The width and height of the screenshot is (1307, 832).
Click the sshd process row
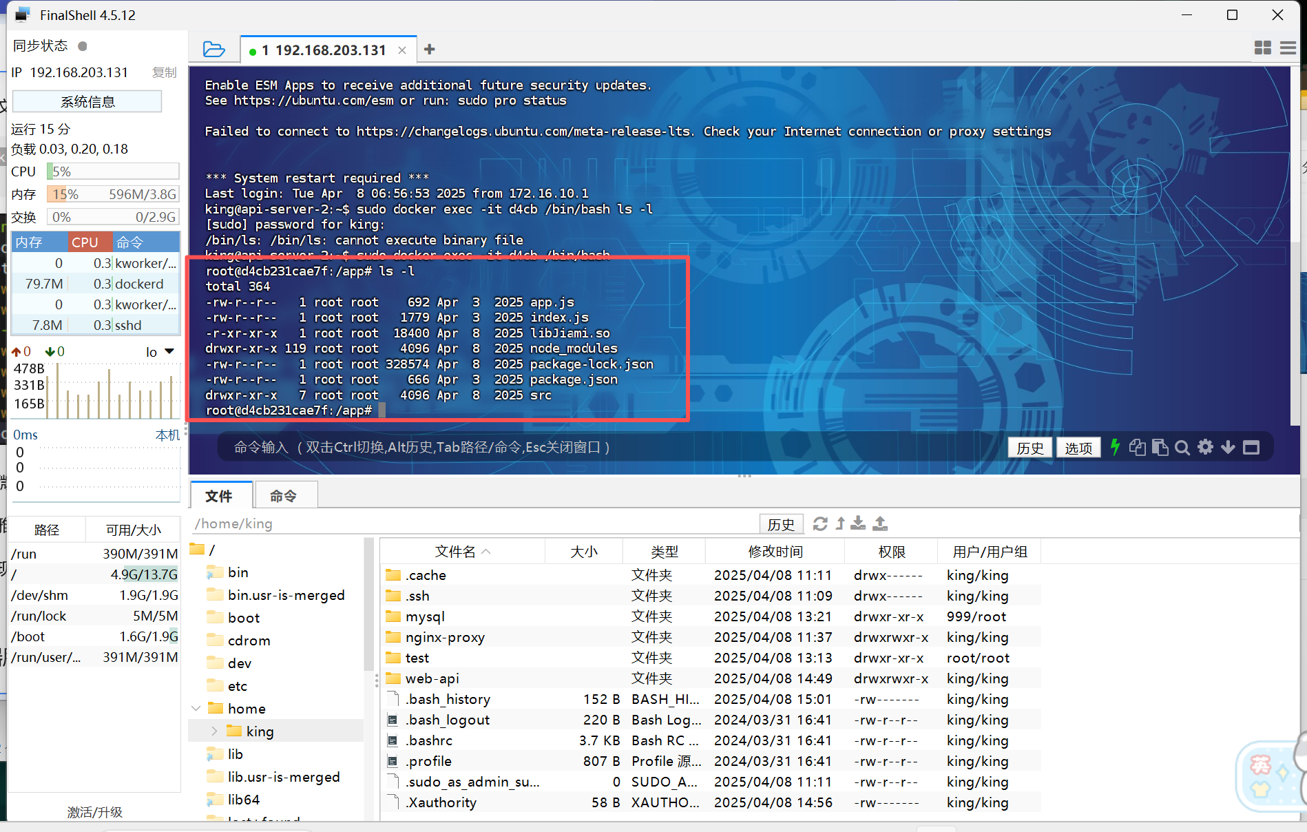coord(96,325)
